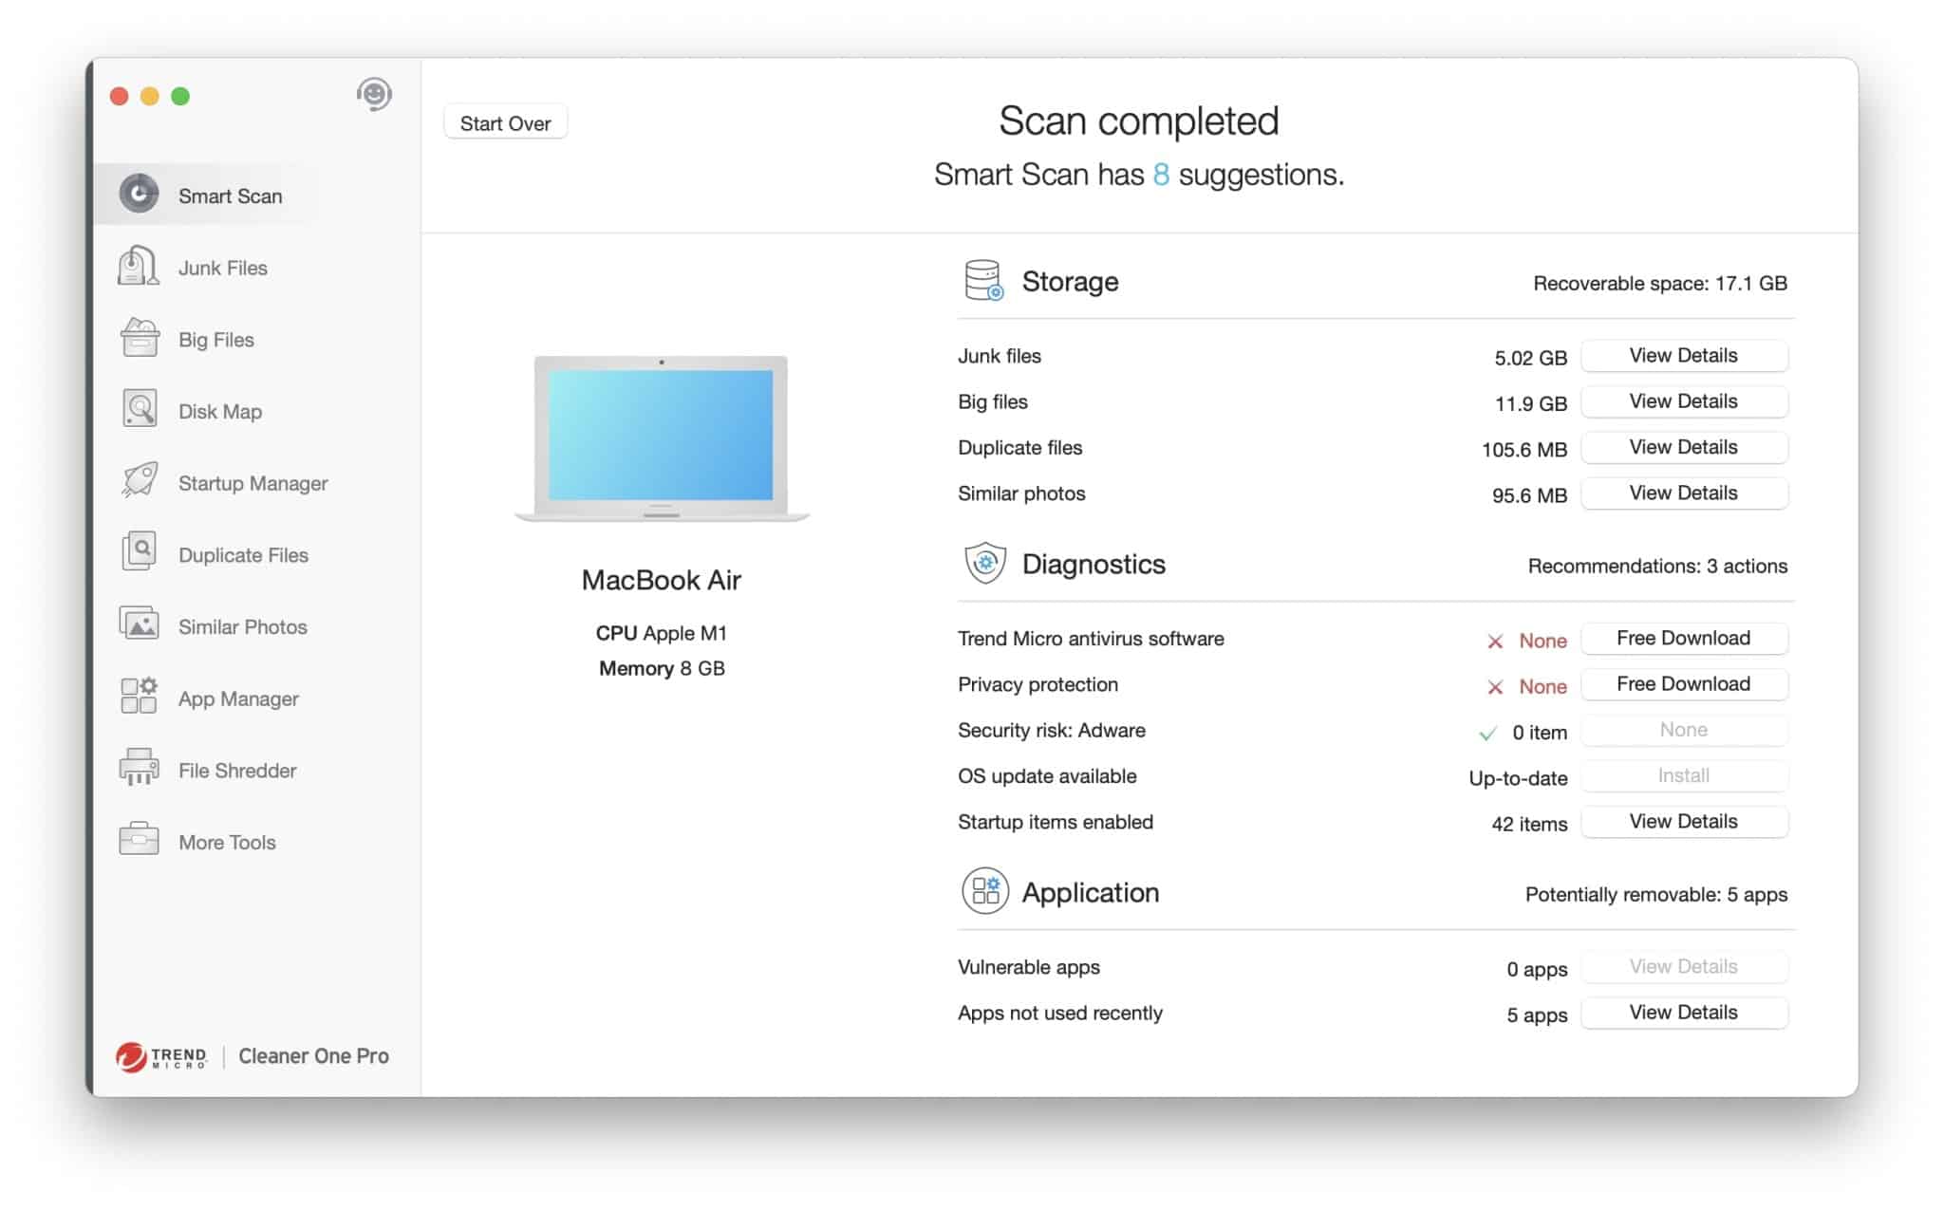This screenshot has height=1210, width=1944.
Task: Click the Trend Micro logo
Action: click(161, 1056)
